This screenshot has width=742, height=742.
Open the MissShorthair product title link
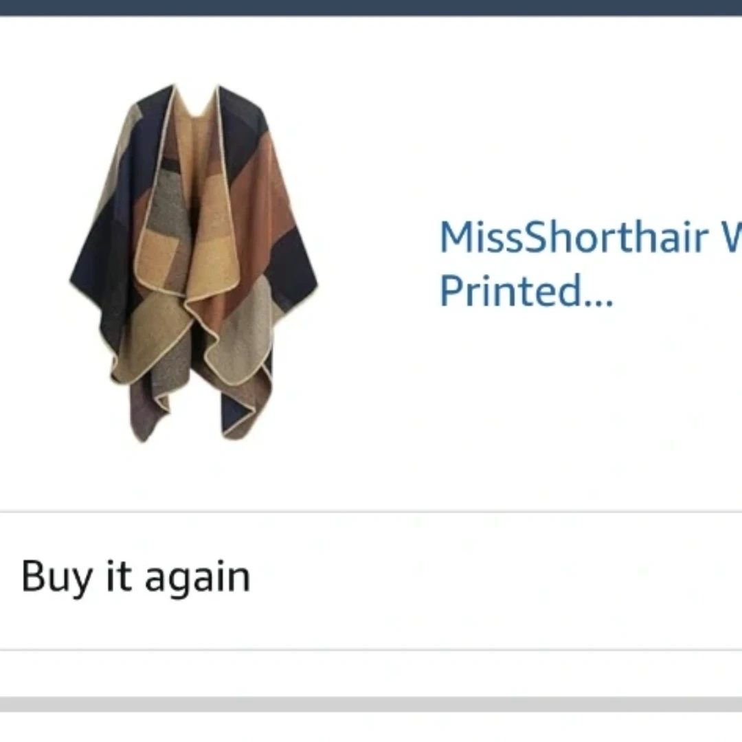point(591,263)
